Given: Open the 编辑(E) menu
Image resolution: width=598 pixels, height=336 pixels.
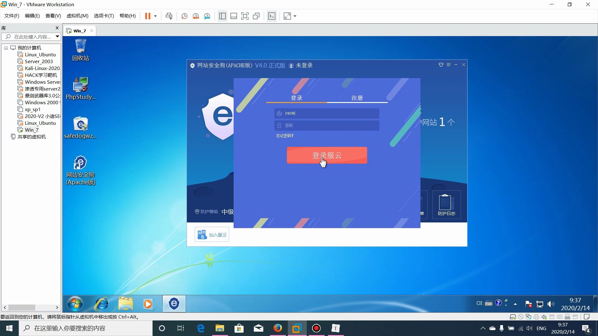Looking at the screenshot, I should tap(32, 16).
